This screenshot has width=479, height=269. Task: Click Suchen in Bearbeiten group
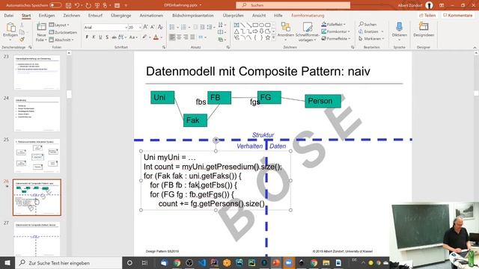(367, 24)
